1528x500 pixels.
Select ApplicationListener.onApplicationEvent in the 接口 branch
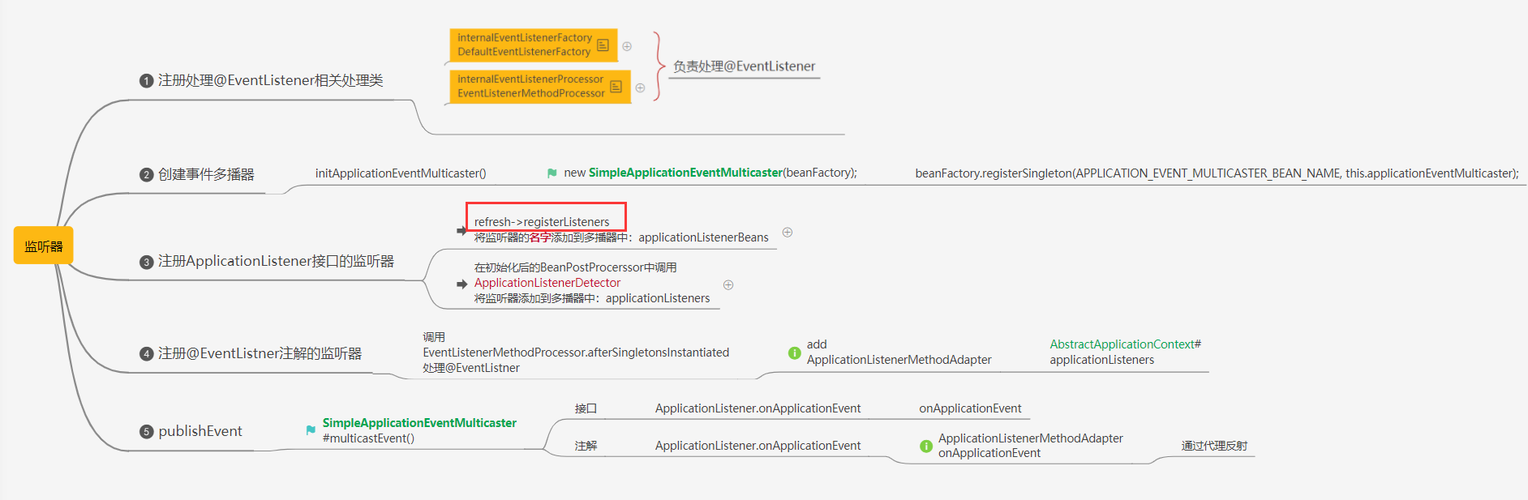click(758, 408)
